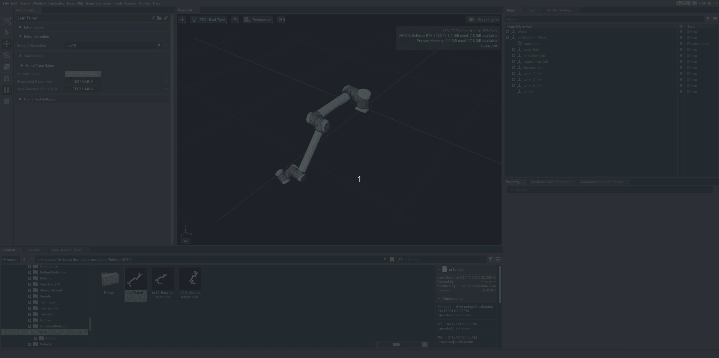Click TEST GAINS for Sinusoidal Gains Test

coord(83,81)
